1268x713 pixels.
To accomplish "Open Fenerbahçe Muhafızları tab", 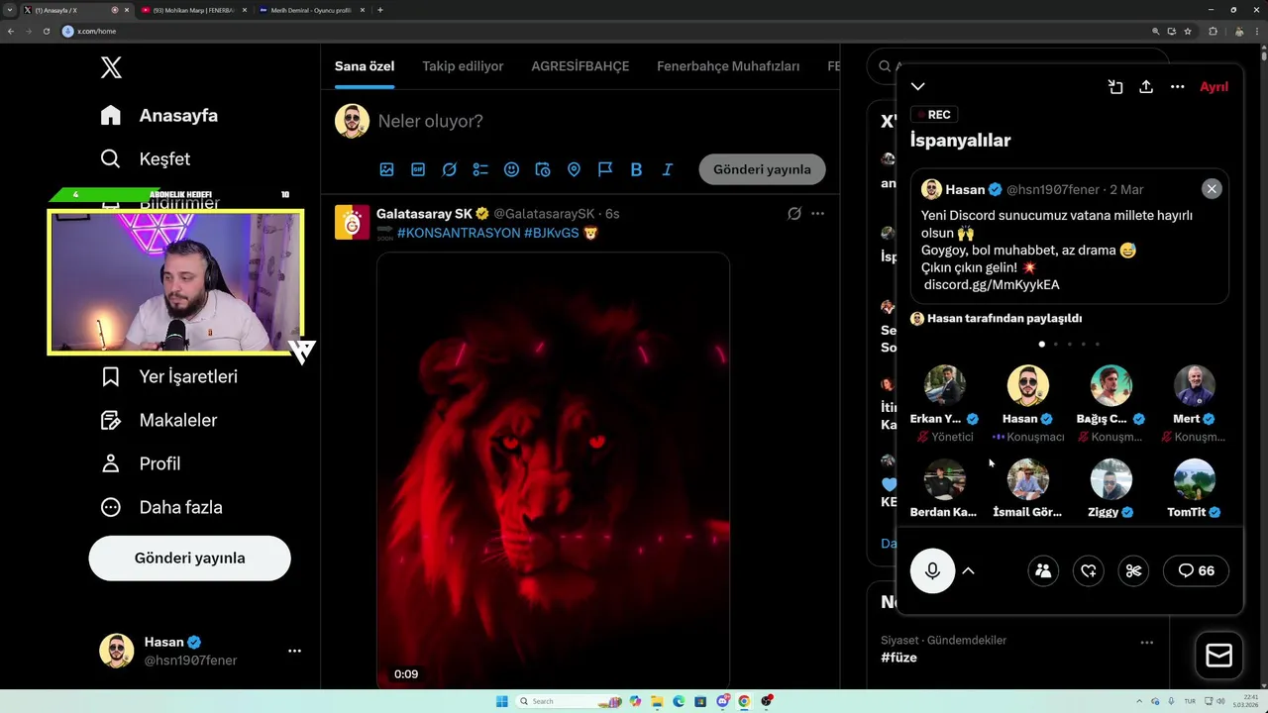I will pos(728,66).
